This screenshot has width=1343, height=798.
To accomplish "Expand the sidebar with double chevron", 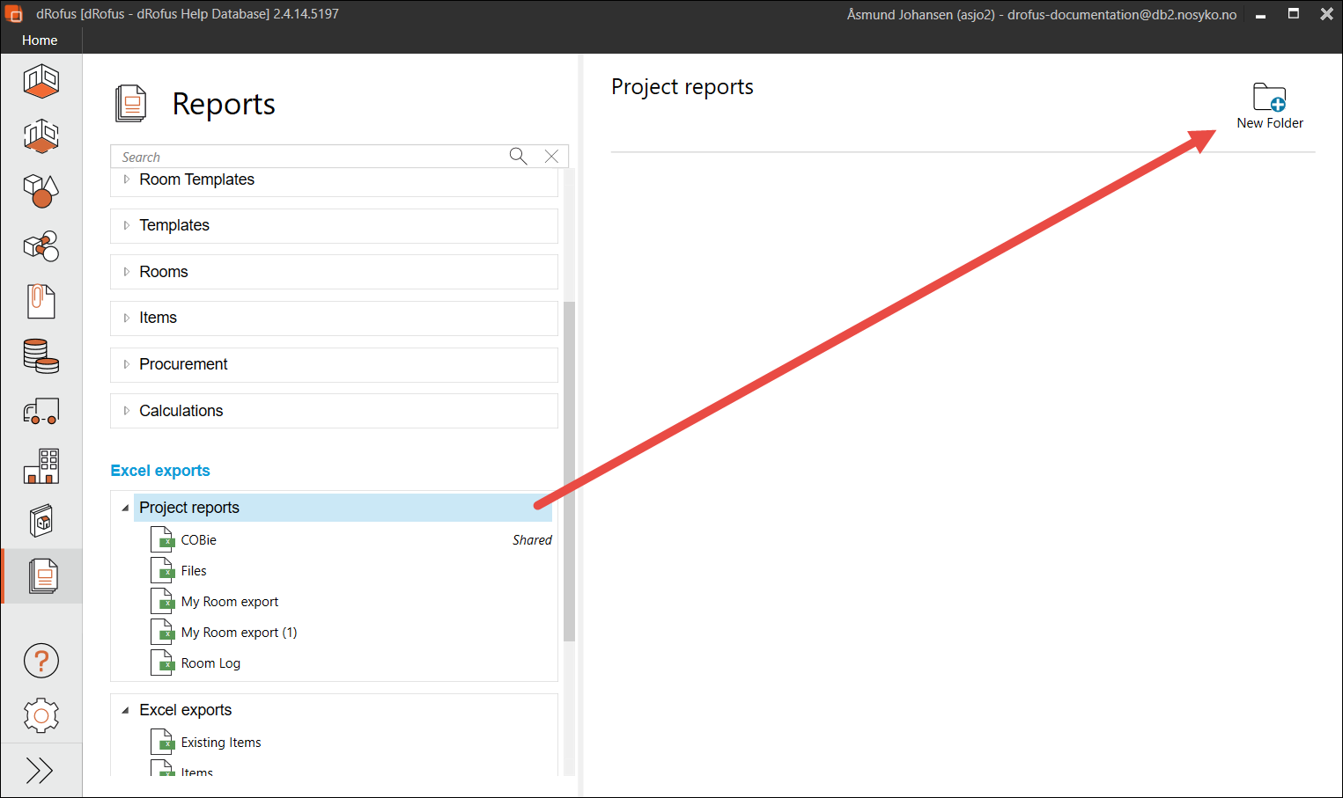I will click(x=40, y=771).
